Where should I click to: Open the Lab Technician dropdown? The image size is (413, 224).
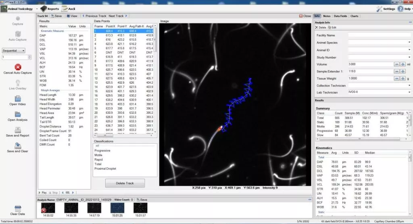[x=409, y=92]
